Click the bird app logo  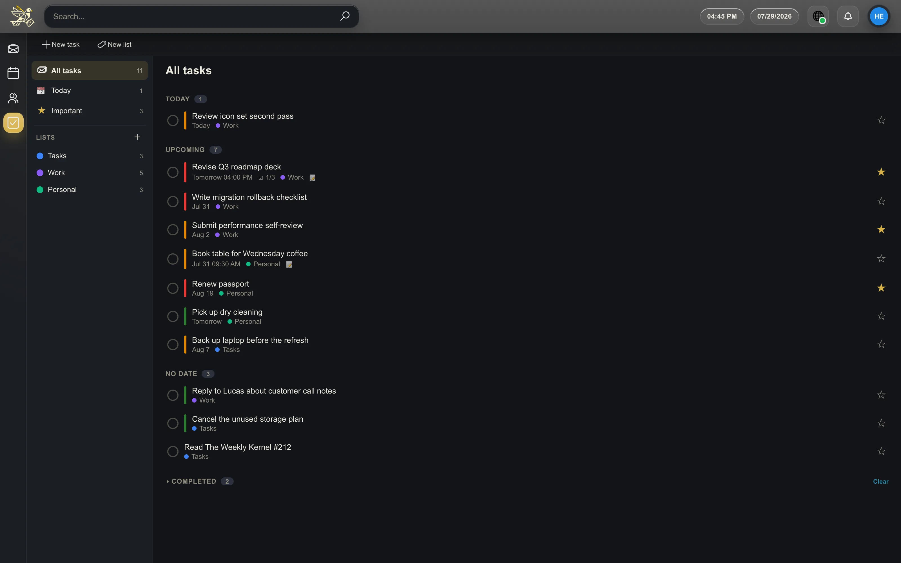[x=22, y=16]
